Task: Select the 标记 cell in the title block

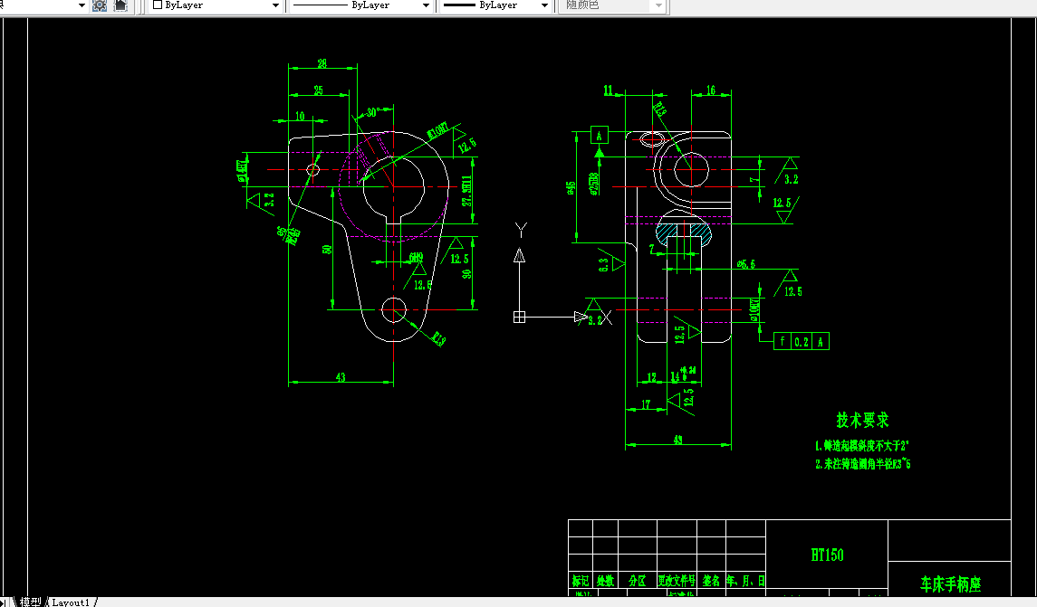Action: pyautogui.click(x=581, y=581)
